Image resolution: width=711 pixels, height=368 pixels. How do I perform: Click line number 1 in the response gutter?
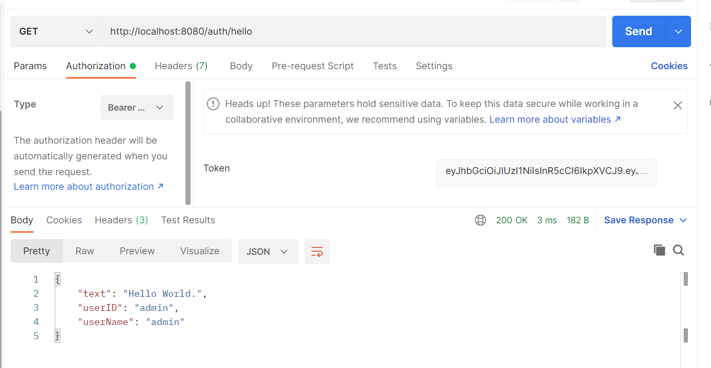[36, 279]
